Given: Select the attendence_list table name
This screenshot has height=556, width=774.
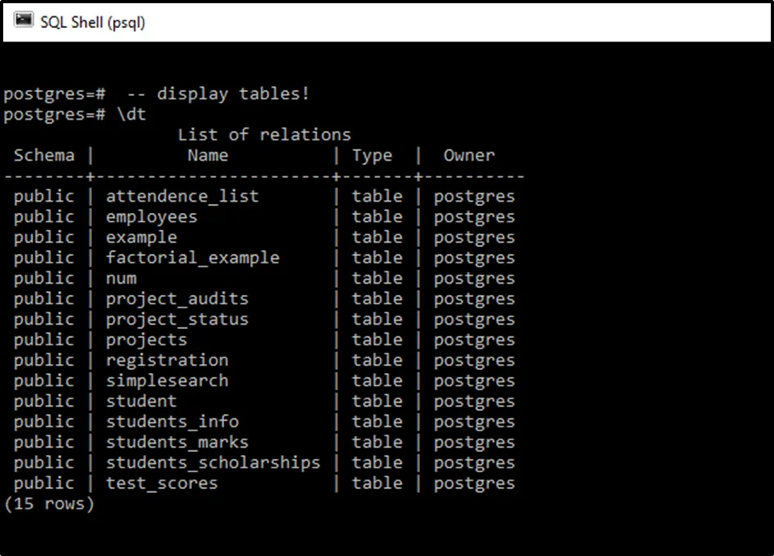Looking at the screenshot, I should point(182,197).
